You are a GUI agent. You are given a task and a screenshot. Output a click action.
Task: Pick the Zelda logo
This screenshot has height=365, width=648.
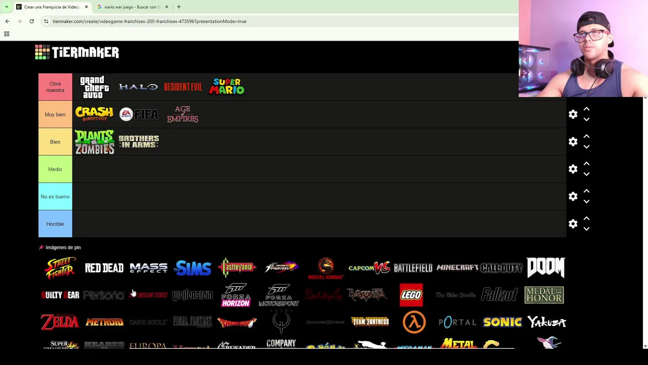(60, 322)
